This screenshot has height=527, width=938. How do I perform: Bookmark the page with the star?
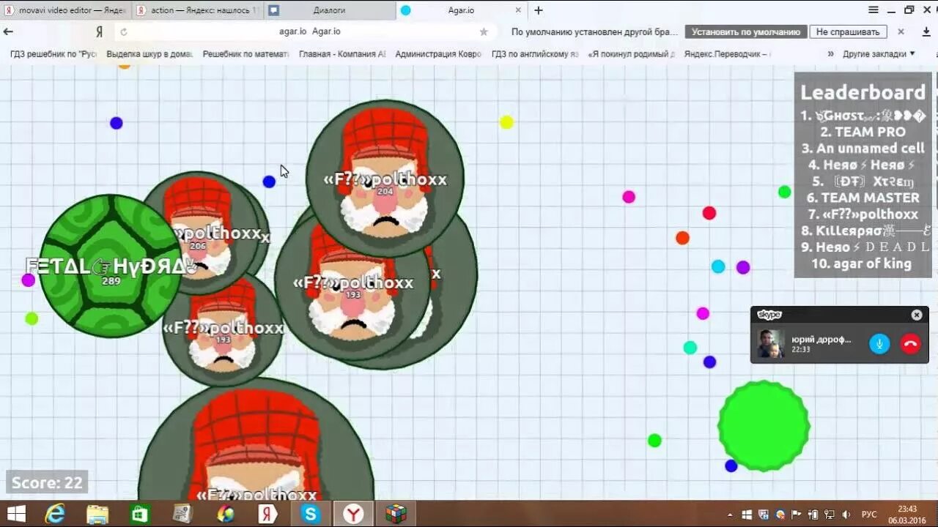[x=484, y=31]
